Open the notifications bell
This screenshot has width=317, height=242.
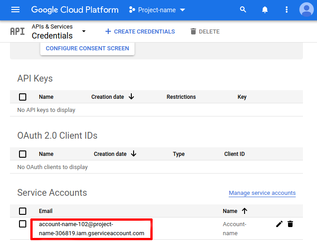coord(265,10)
